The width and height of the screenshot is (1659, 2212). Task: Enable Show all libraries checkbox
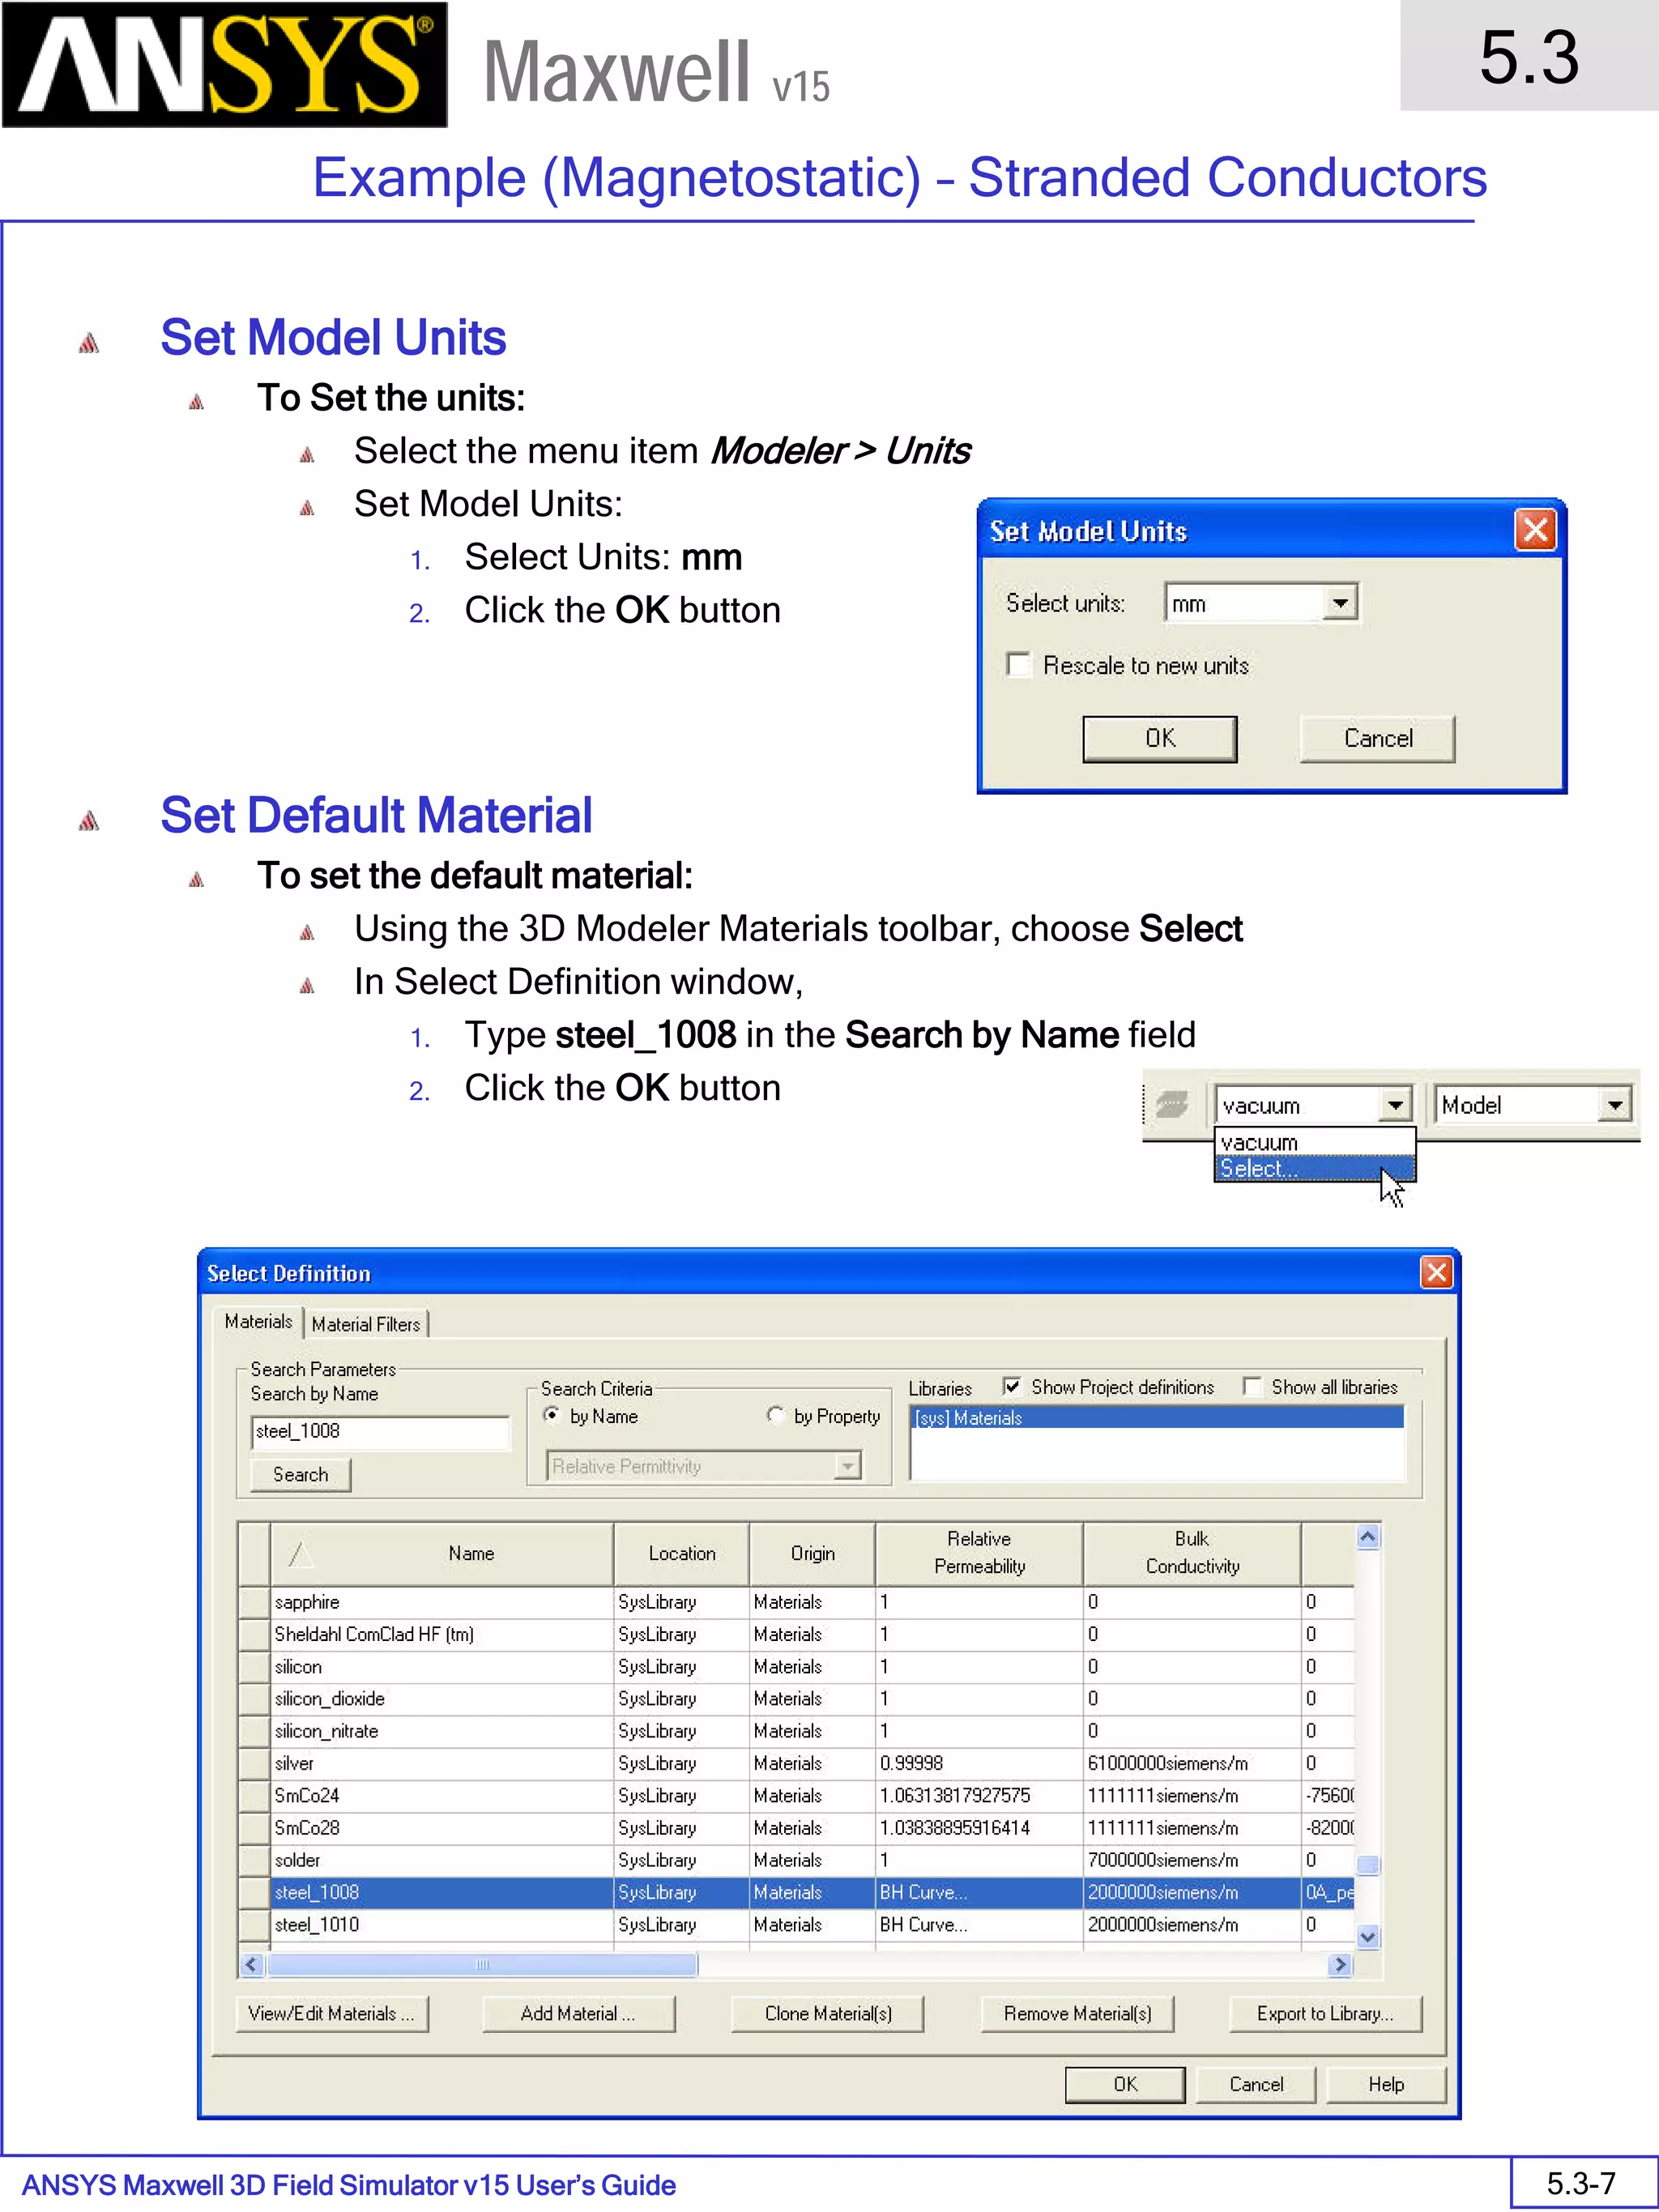coord(1252,1386)
